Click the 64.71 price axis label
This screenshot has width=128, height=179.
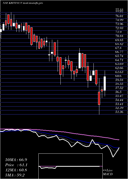click(119, 60)
